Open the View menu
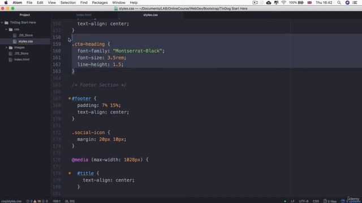Viewport: 362px width, 203px height. tap(51, 2)
